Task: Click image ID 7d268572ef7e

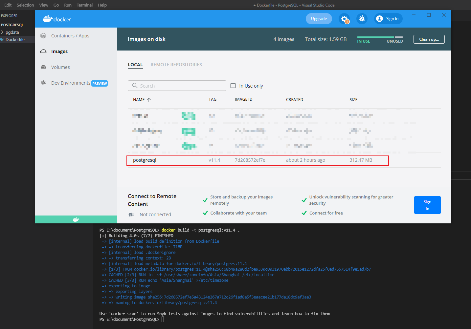Action: [x=250, y=160]
